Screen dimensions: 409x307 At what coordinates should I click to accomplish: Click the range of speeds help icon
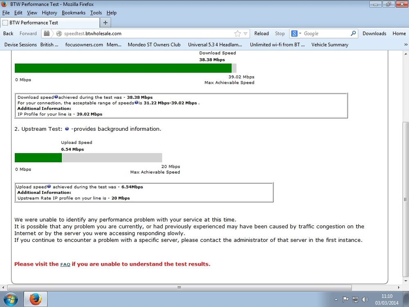pyautogui.click(x=136, y=102)
